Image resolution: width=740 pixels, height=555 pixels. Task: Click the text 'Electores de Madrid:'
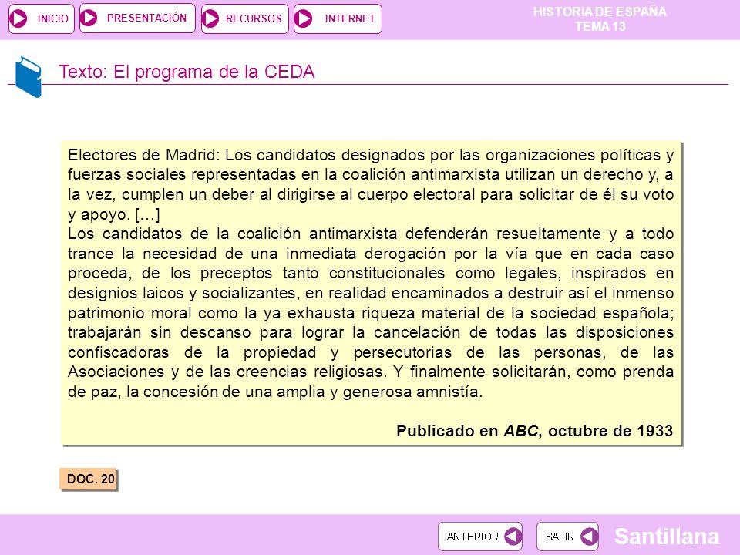coord(144,155)
